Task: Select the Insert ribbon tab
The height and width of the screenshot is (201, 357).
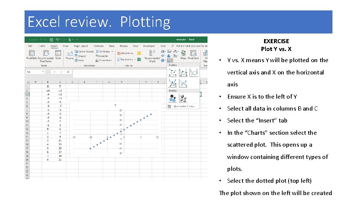Action: 54,46
